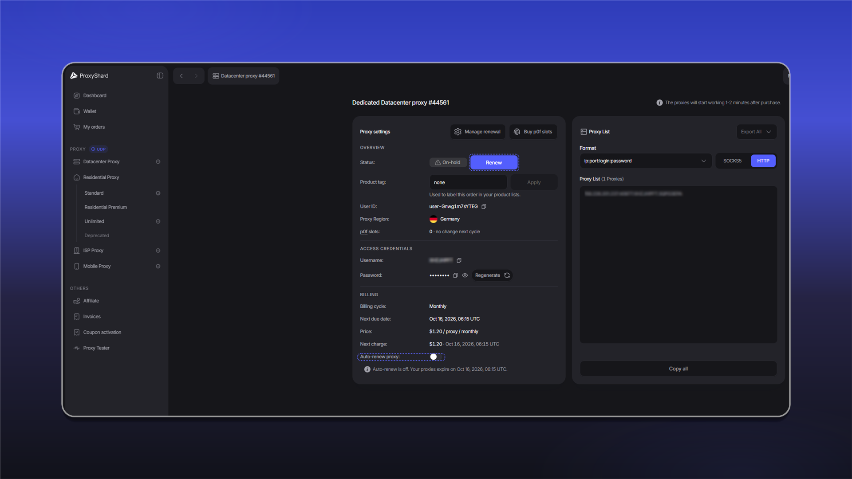Screen dimensions: 852x479
Task: Click the Renew button
Action: pos(494,163)
